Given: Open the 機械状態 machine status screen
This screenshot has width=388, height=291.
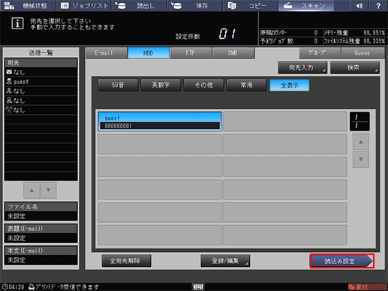Looking at the screenshot, I should [28, 5].
